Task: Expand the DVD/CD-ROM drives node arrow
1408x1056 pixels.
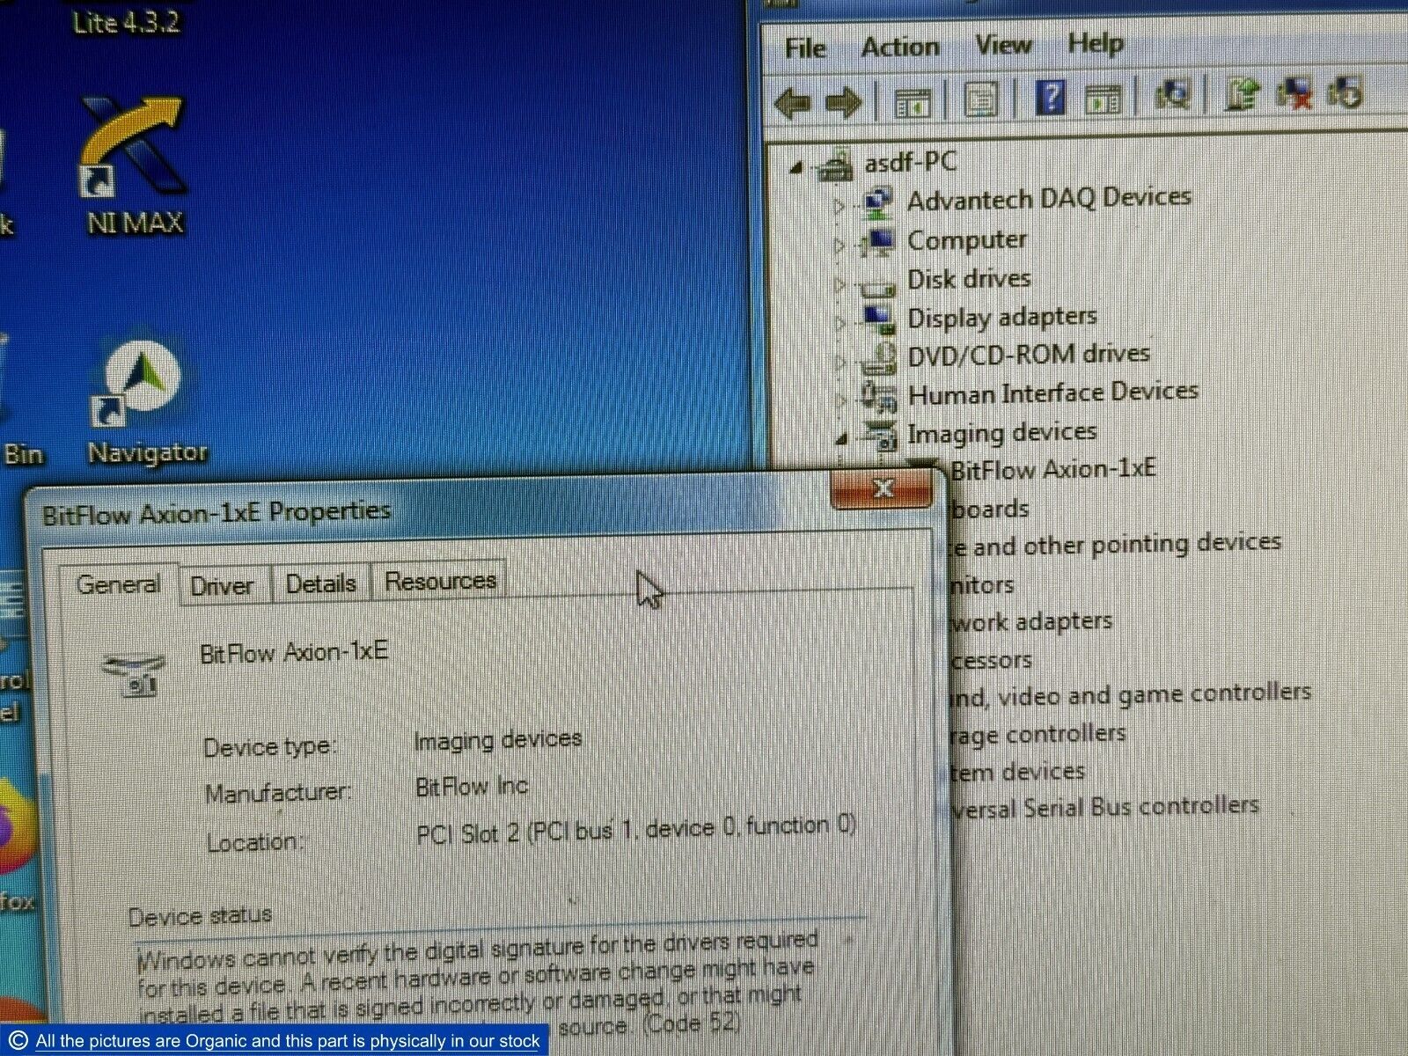Action: click(x=840, y=361)
